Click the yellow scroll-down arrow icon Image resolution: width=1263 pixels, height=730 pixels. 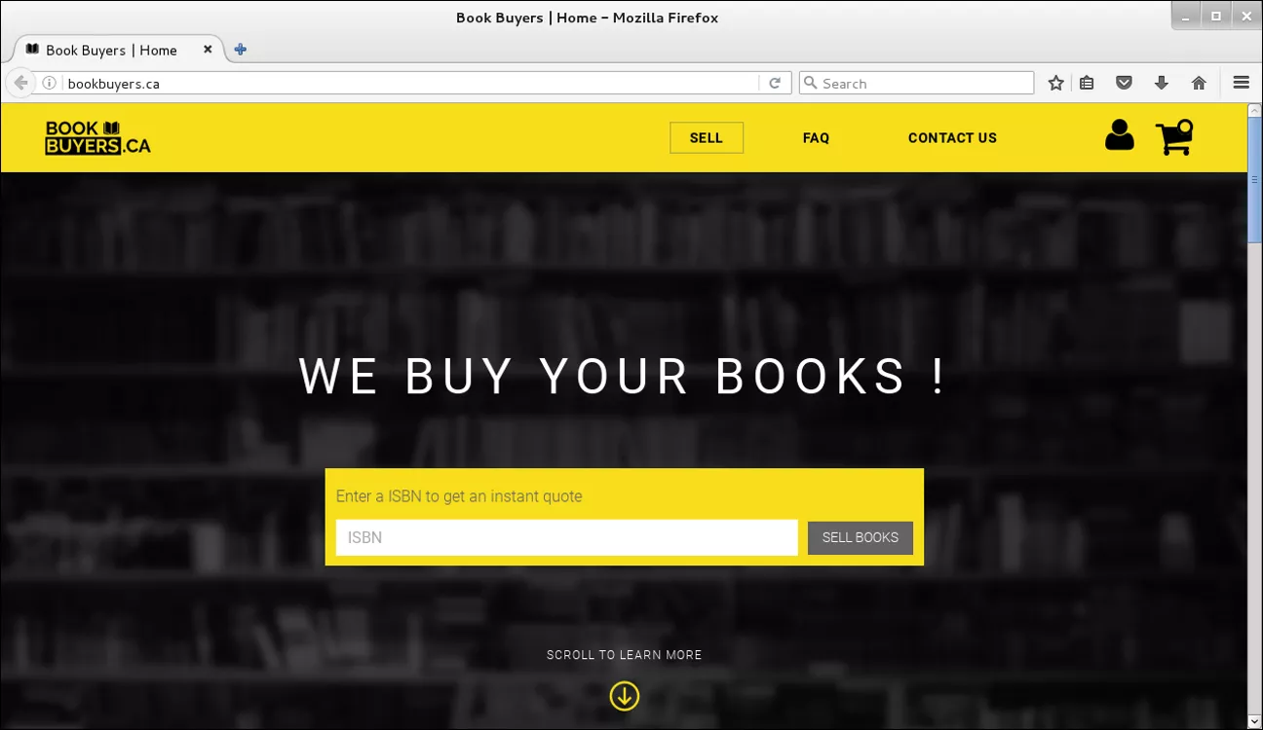pyautogui.click(x=625, y=696)
